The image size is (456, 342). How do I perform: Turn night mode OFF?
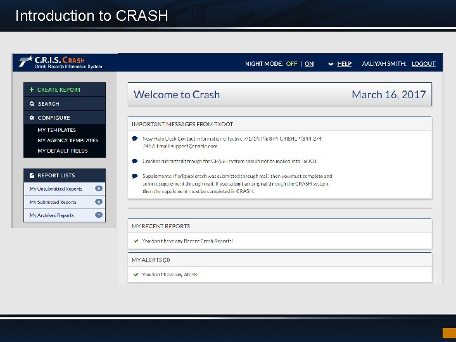pos(291,64)
